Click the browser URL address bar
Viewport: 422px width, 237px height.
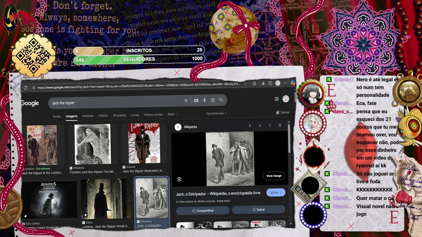(138, 86)
